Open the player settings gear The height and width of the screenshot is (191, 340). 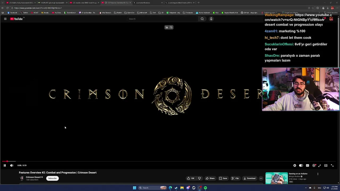(314, 166)
